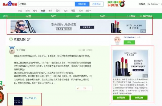The image size is (162, 106).
Task: Switch to the 新闻 search tab
Action: (x=28, y=10)
